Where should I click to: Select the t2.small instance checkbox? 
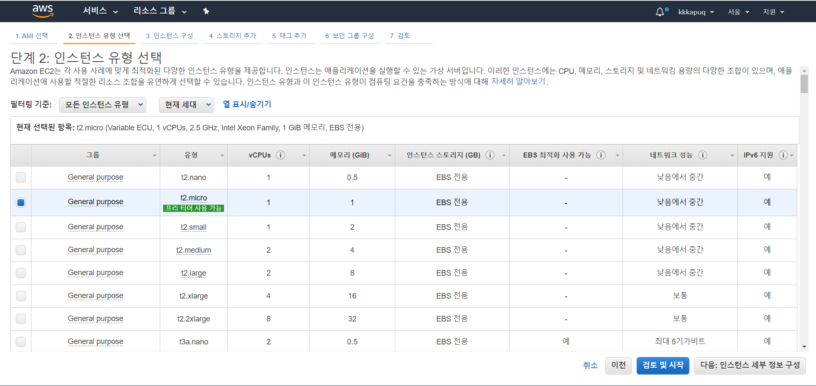point(21,227)
